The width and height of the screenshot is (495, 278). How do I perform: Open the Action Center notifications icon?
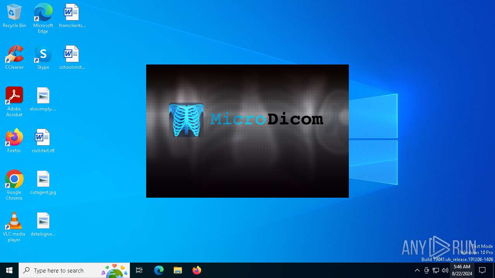pos(482,270)
